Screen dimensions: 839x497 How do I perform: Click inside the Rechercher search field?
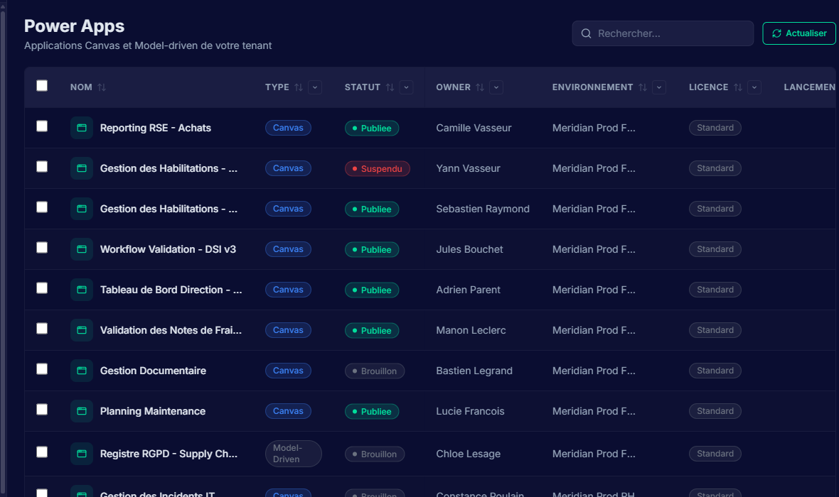coord(661,33)
